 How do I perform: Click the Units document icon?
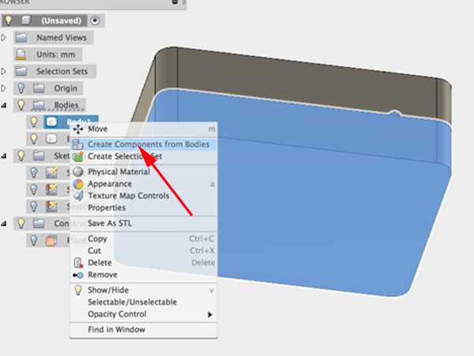point(21,55)
